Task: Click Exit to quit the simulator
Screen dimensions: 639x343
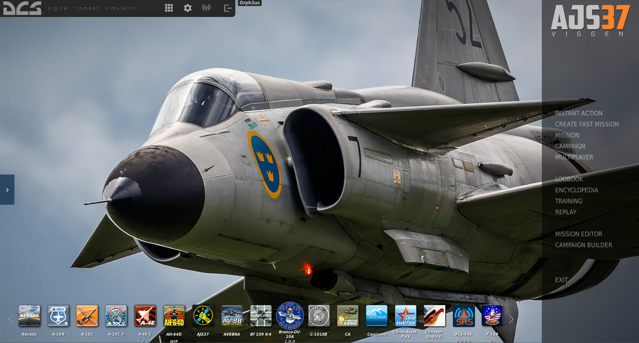Action: click(x=561, y=280)
